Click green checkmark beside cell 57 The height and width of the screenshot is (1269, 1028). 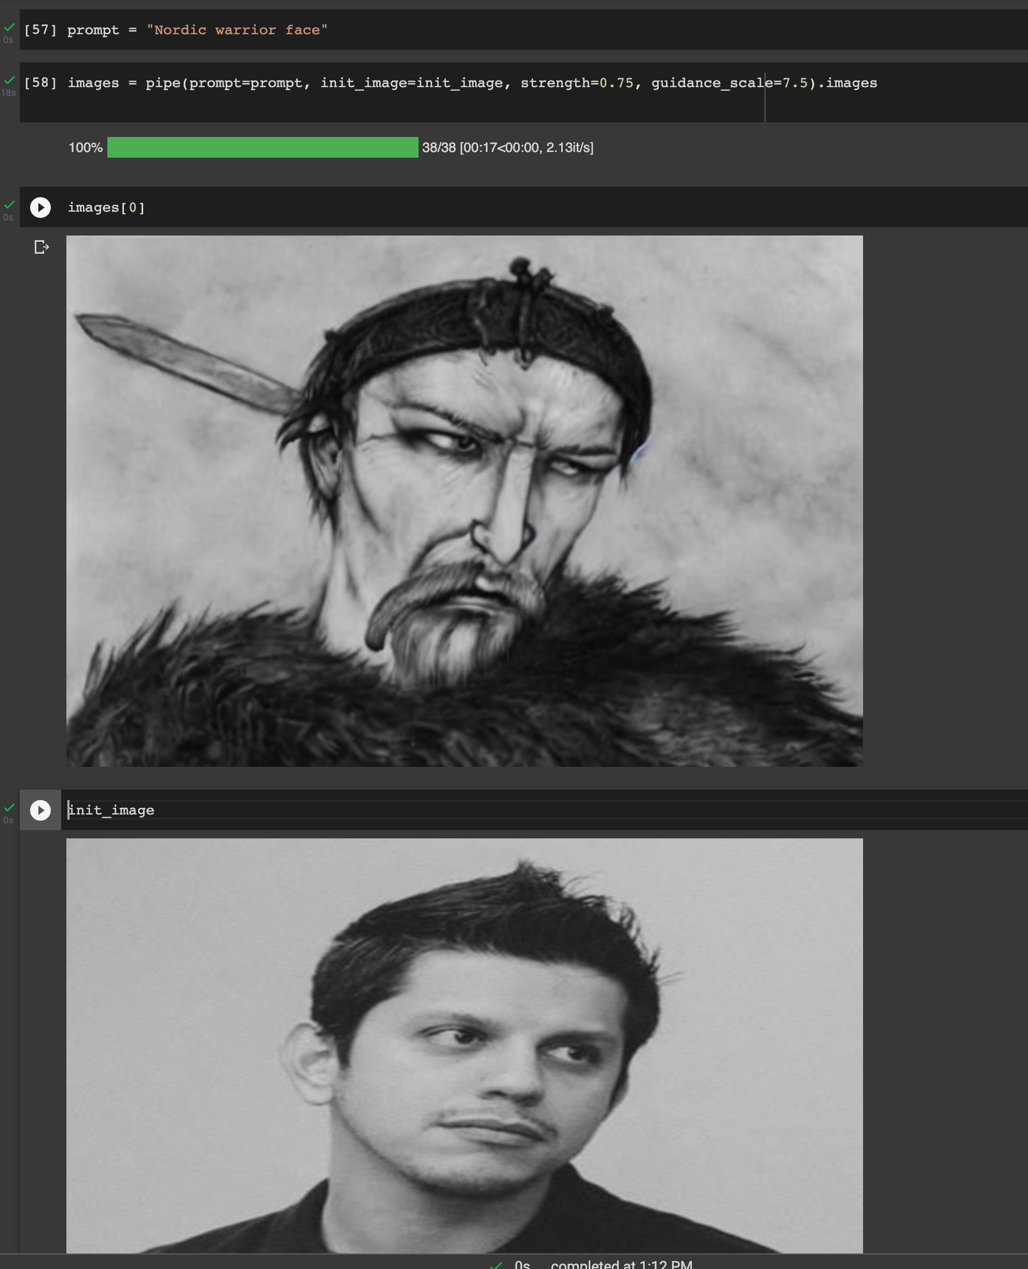pyautogui.click(x=9, y=26)
